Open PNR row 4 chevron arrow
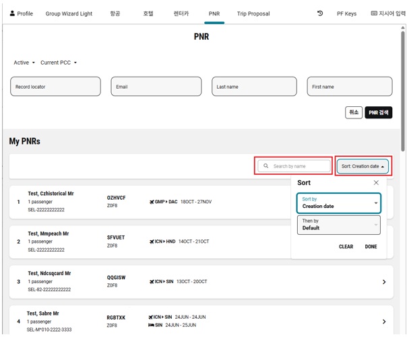The image size is (407, 337). click(x=384, y=322)
